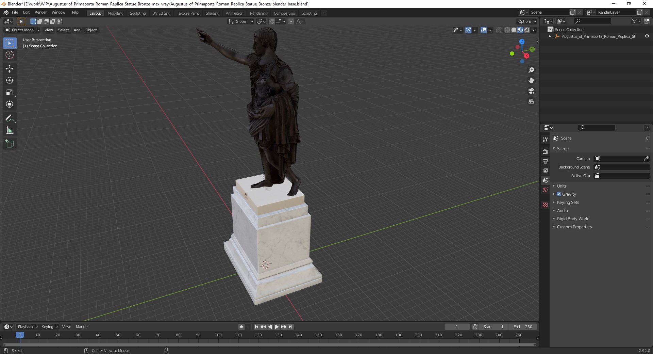Viewport: 653px width, 354px height.
Task: Click the viewport Select menu
Action: point(63,30)
